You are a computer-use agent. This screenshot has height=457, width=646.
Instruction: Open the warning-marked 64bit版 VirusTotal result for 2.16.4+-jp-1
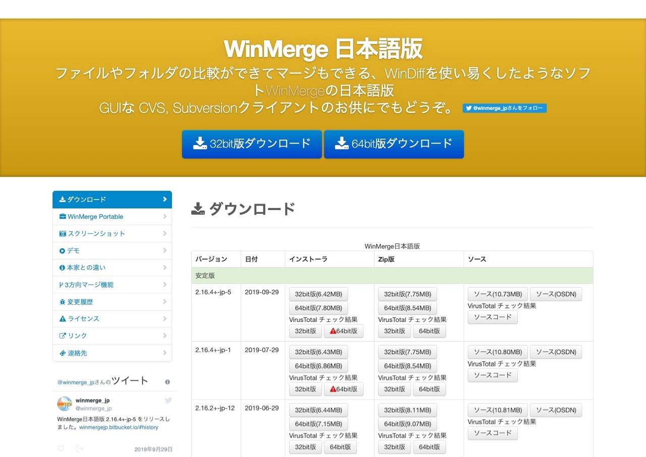(x=344, y=389)
